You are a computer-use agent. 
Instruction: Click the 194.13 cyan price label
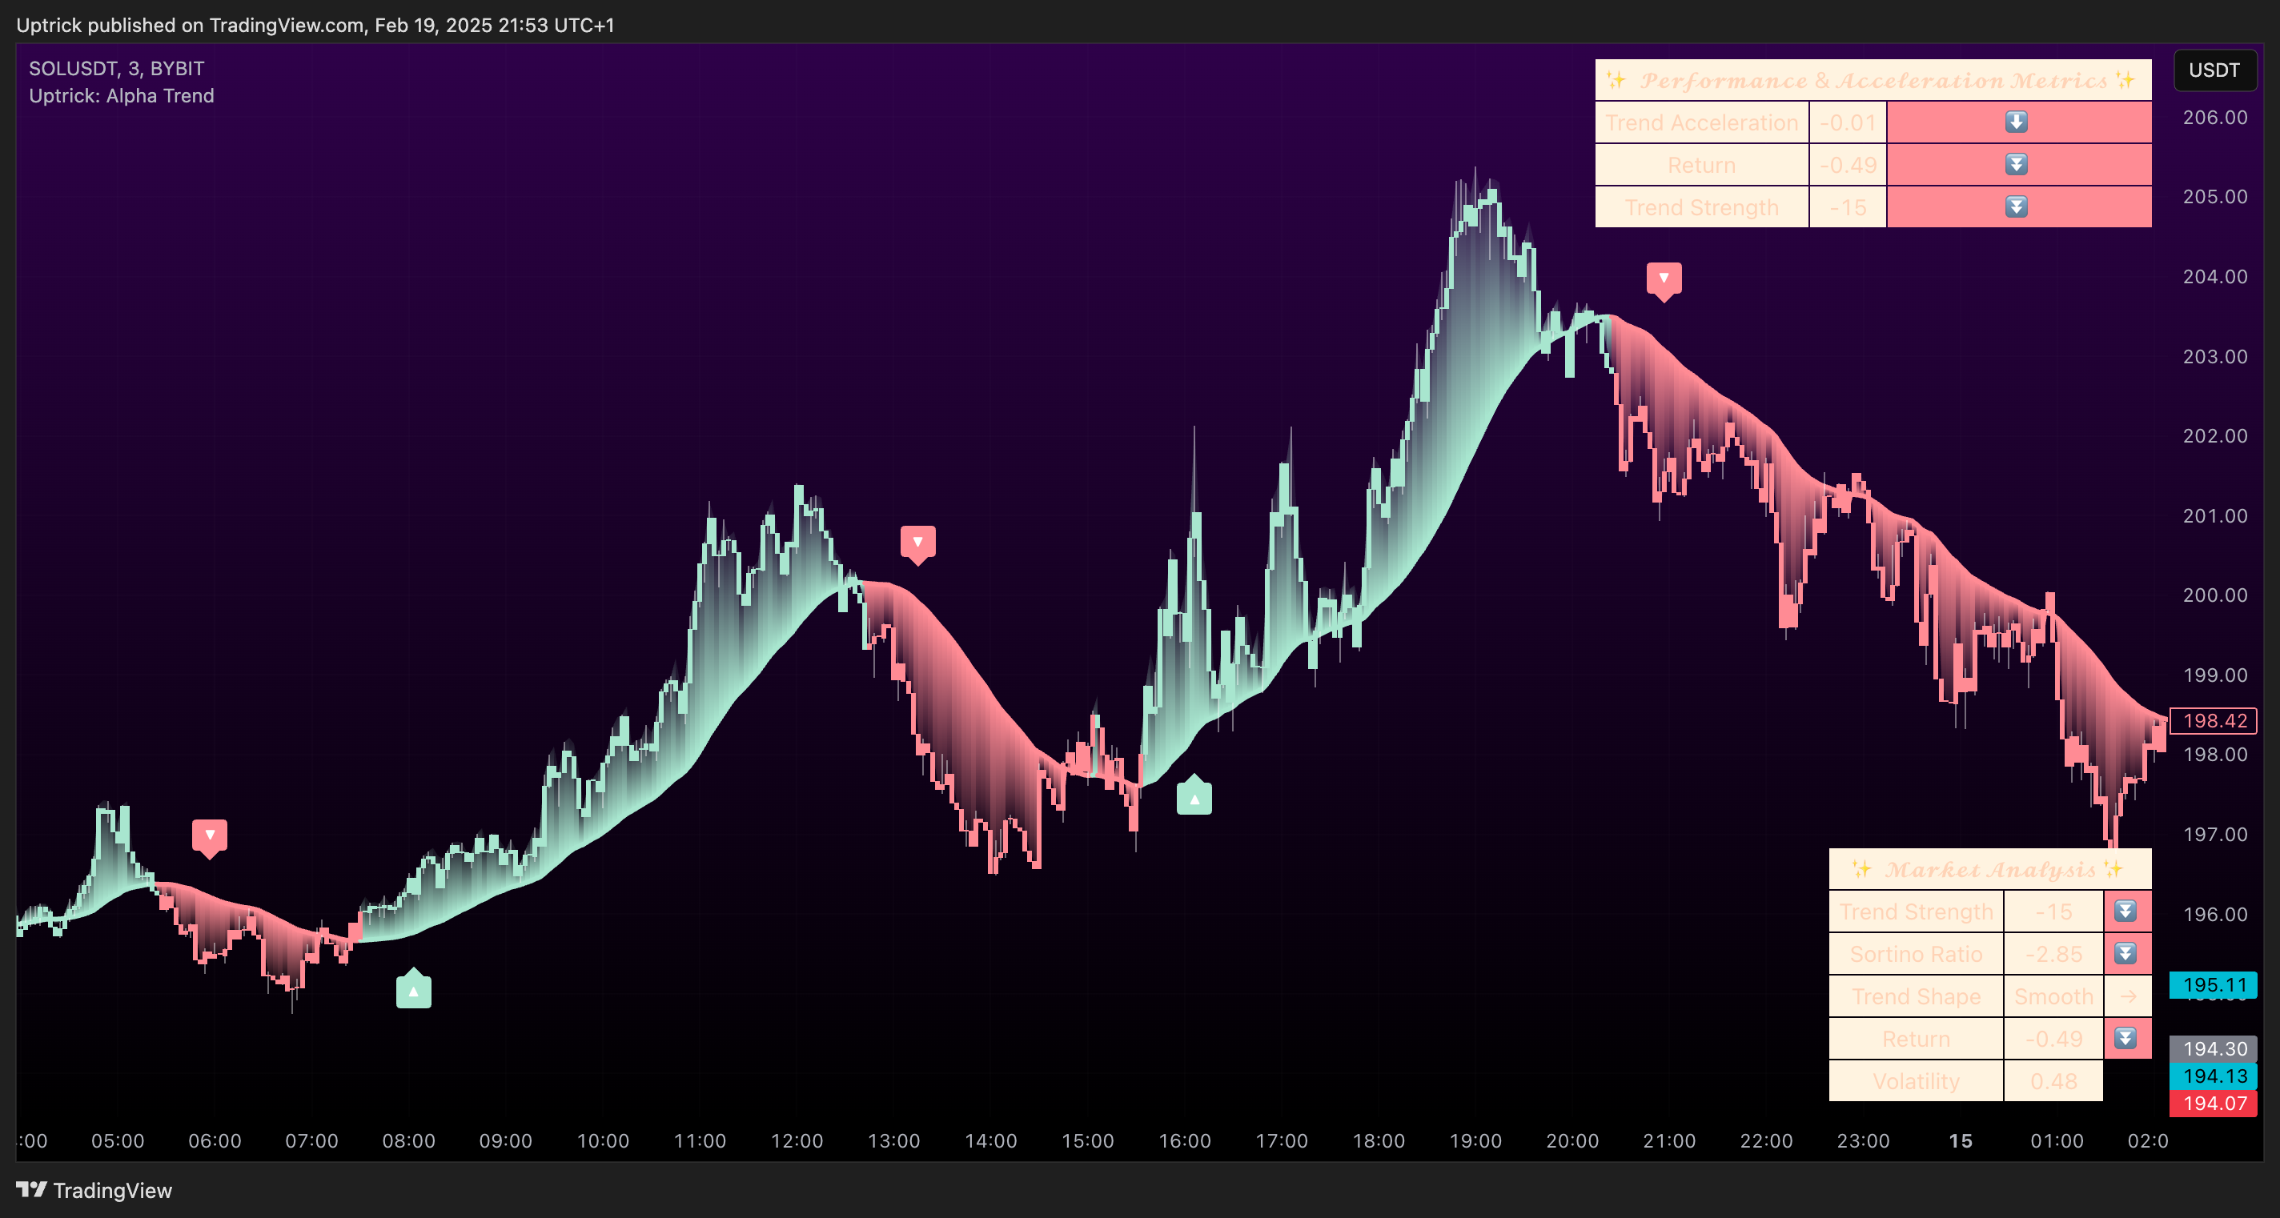2214,1076
